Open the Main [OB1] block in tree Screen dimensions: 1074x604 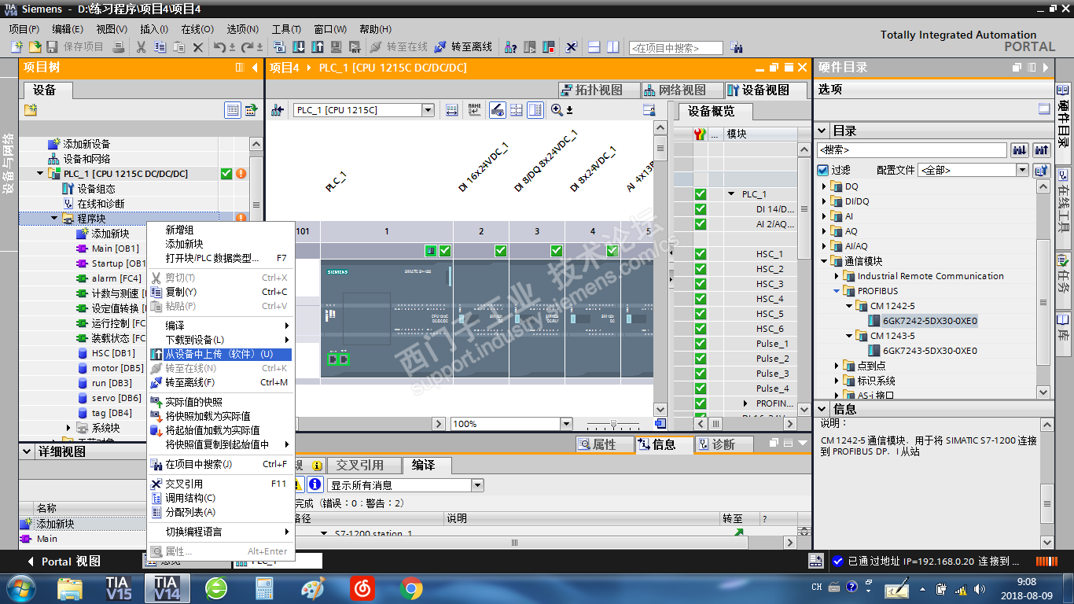point(108,249)
